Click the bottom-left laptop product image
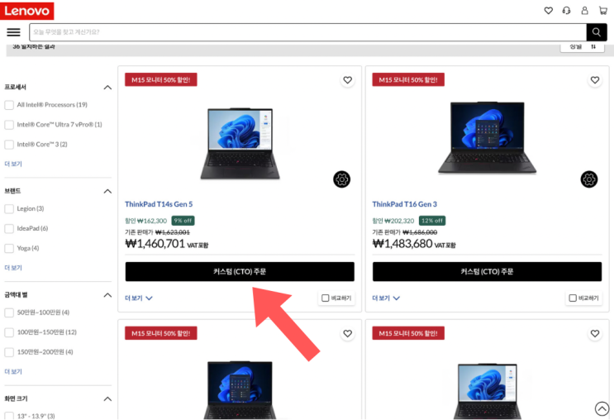614x420 pixels. 240,390
